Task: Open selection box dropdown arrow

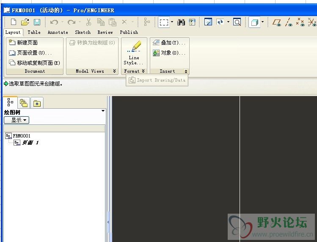Action: pyautogui.click(x=172, y=22)
